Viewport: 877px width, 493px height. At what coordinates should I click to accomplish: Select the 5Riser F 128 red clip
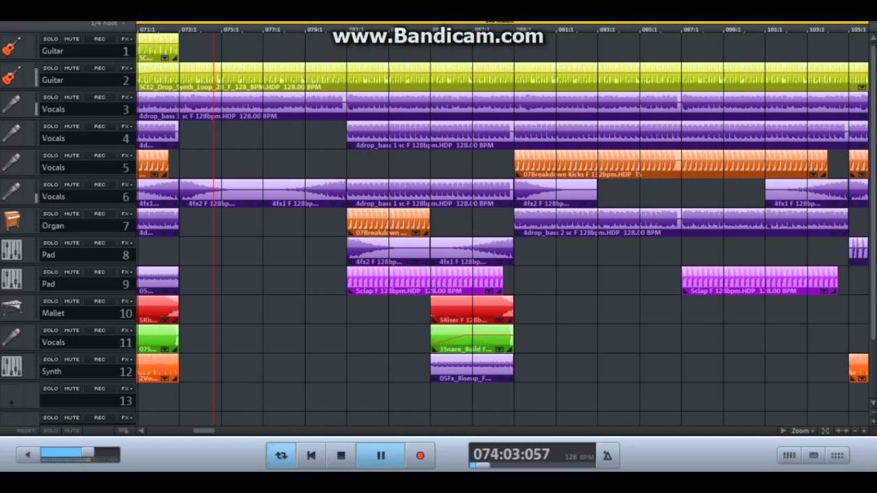[471, 309]
